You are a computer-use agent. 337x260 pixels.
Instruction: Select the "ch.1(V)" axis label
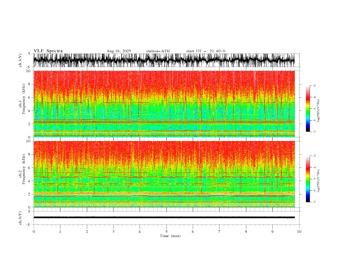(x=20, y=60)
